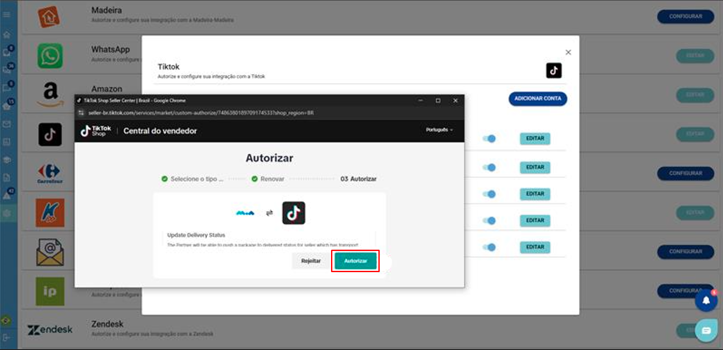The width and height of the screenshot is (723, 350).
Task: Click CONFIGURAR for Madeira integration
Action: tap(685, 17)
